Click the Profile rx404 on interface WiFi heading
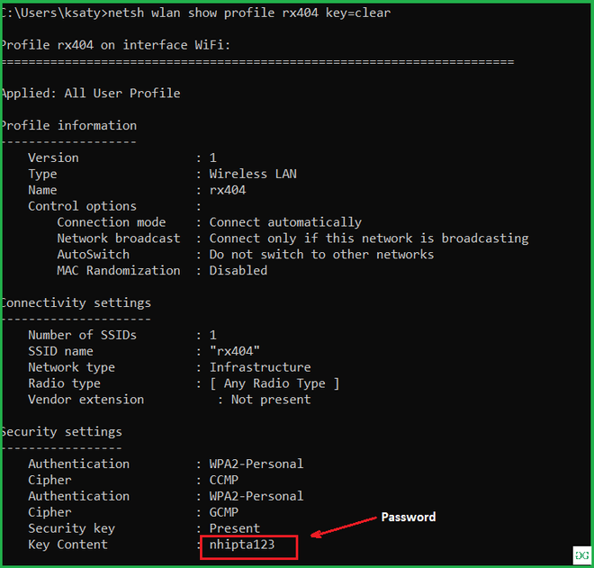This screenshot has height=568, width=594. coord(115,45)
